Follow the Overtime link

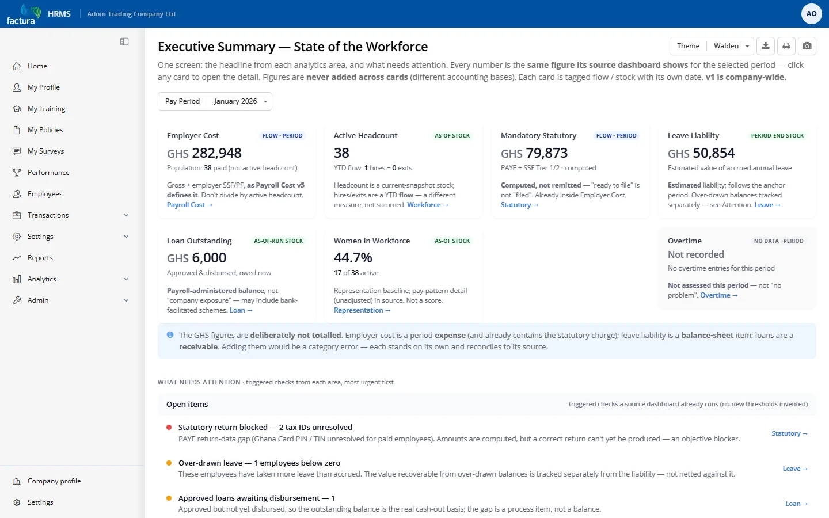pyautogui.click(x=718, y=295)
